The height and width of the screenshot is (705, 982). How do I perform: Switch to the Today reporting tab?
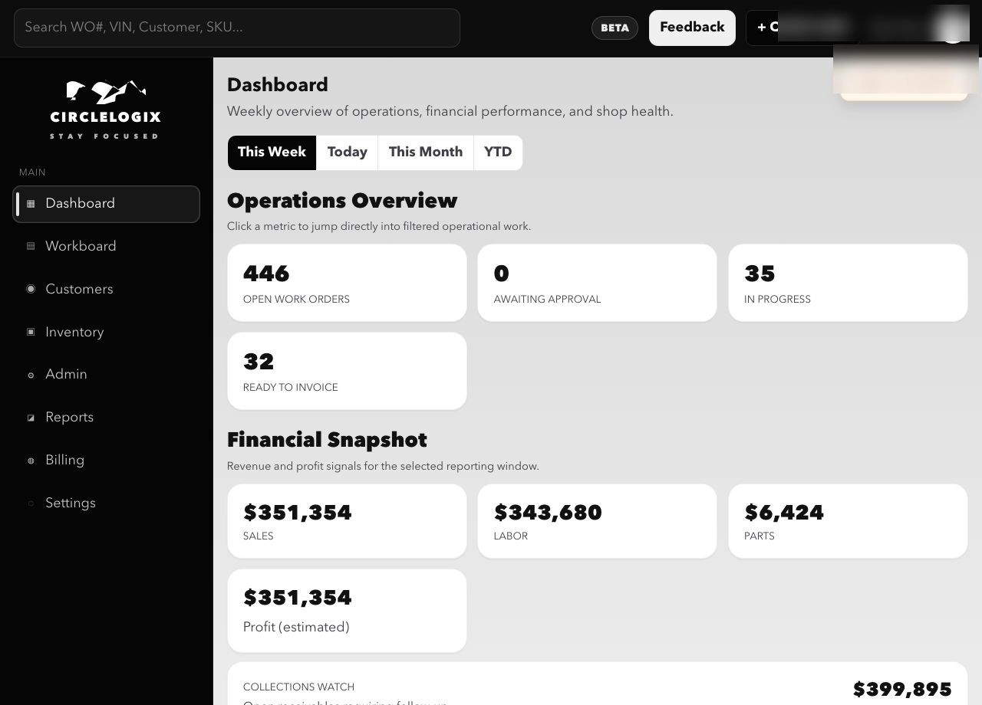pyautogui.click(x=347, y=152)
